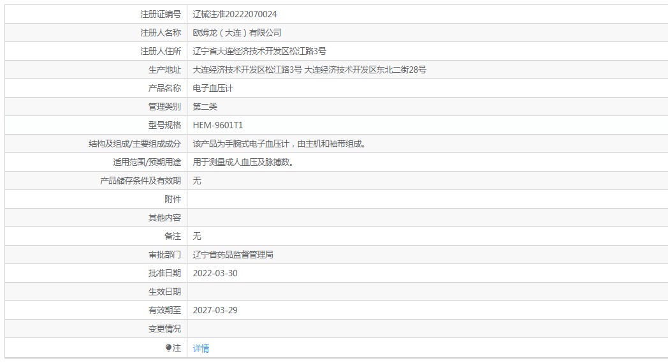Viewport: 668px width, 363px height.
Task: Open the 详情 link
Action: click(x=201, y=348)
